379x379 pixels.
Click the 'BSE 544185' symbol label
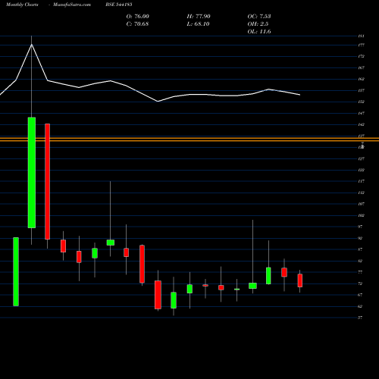tap(119, 5)
